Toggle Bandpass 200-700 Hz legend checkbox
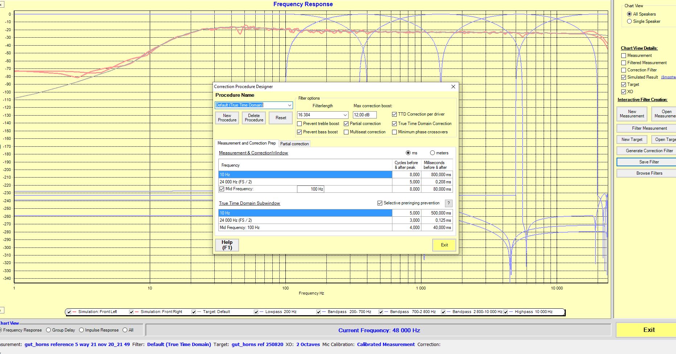Image resolution: width=676 pixels, height=354 pixels. pos(318,312)
